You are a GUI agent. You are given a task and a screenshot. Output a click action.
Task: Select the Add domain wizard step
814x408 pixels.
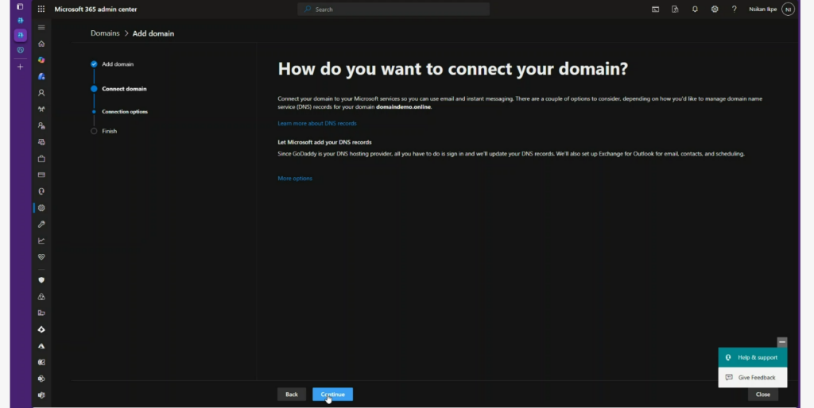(118, 64)
